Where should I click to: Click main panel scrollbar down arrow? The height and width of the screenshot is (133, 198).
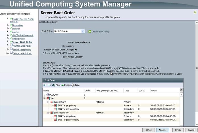pyautogui.click(x=197, y=125)
